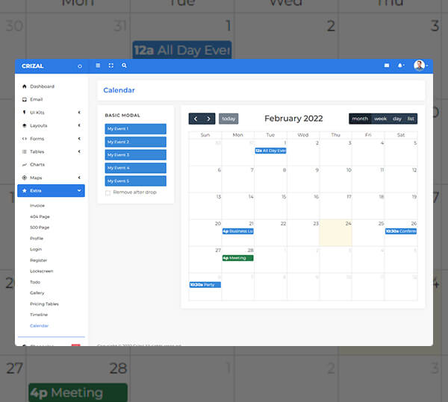448x402 pixels.
Task: Open Todo link in sidebar
Action: [x=35, y=282]
